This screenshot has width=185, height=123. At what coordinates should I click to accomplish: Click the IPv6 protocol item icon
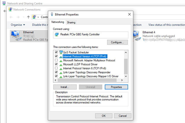tap(61, 69)
